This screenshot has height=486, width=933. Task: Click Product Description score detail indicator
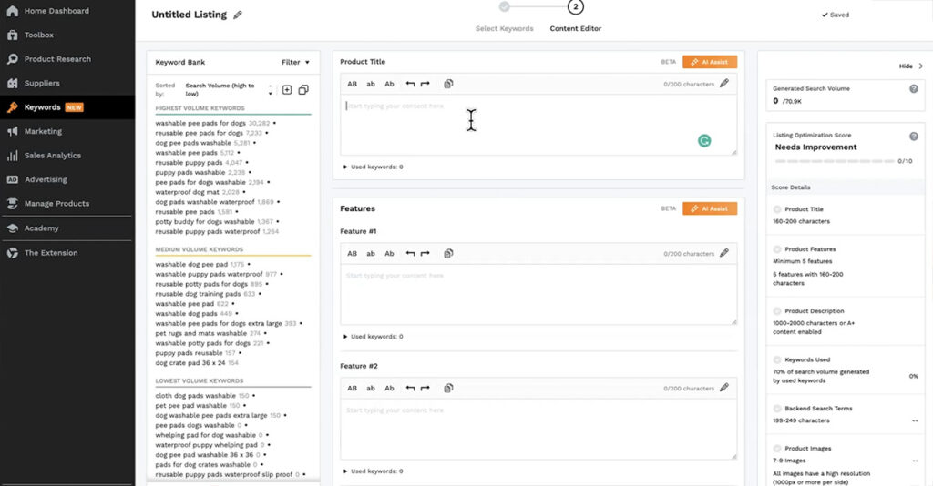click(x=777, y=311)
